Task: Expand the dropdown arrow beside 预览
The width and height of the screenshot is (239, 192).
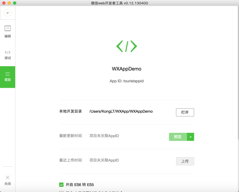Action: click(x=191, y=137)
